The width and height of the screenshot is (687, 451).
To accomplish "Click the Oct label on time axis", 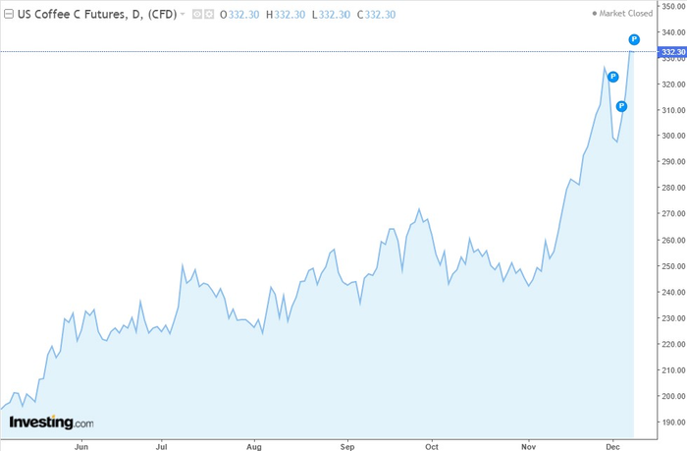I will [x=432, y=447].
